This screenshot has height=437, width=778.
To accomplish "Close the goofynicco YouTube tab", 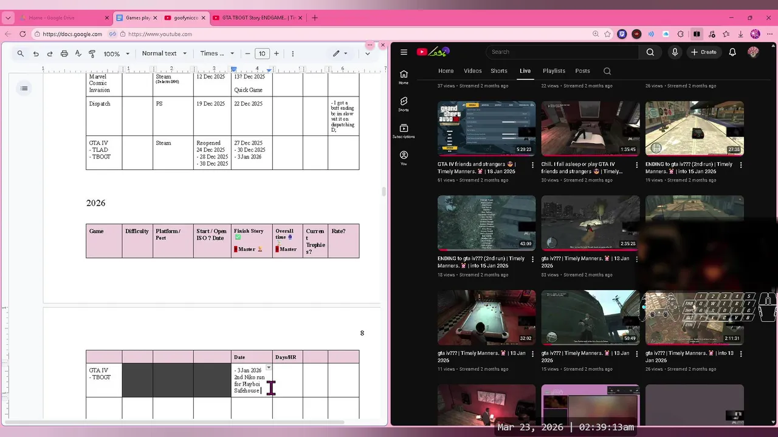I will (x=204, y=18).
